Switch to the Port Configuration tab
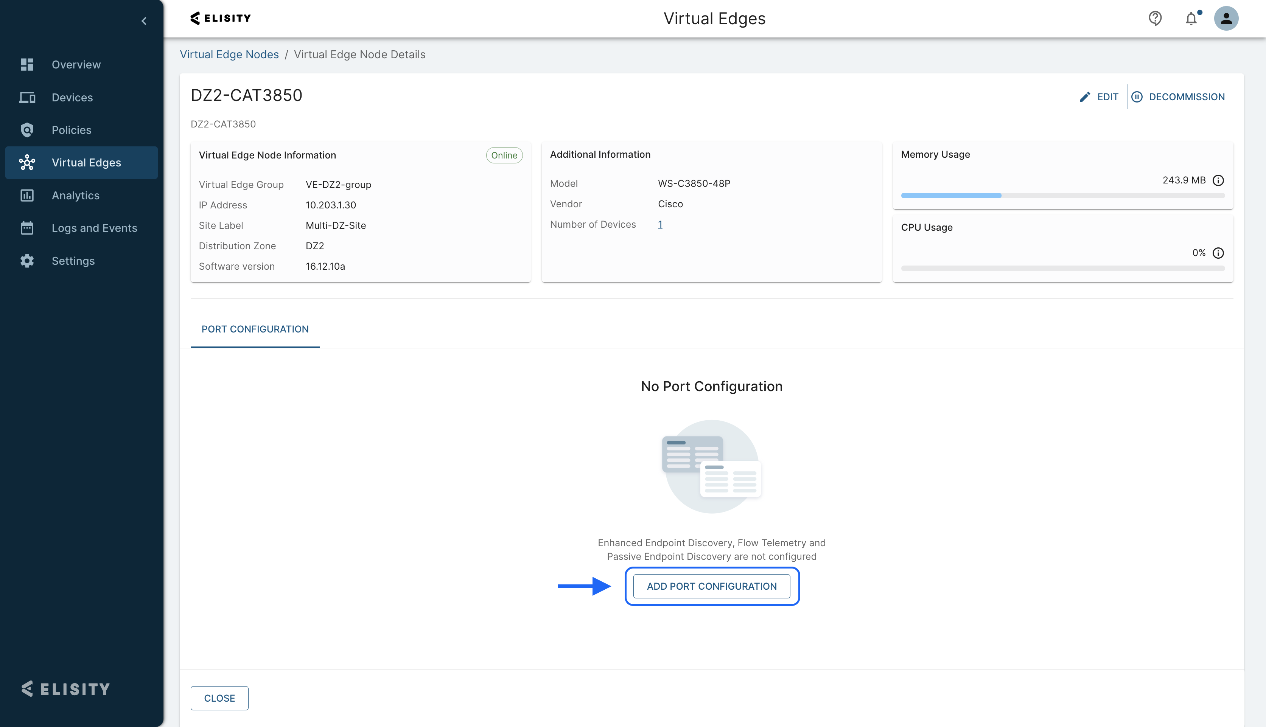 tap(255, 329)
